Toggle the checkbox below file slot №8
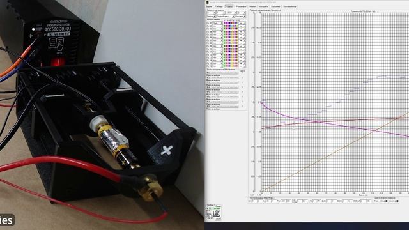 tap(207, 109)
